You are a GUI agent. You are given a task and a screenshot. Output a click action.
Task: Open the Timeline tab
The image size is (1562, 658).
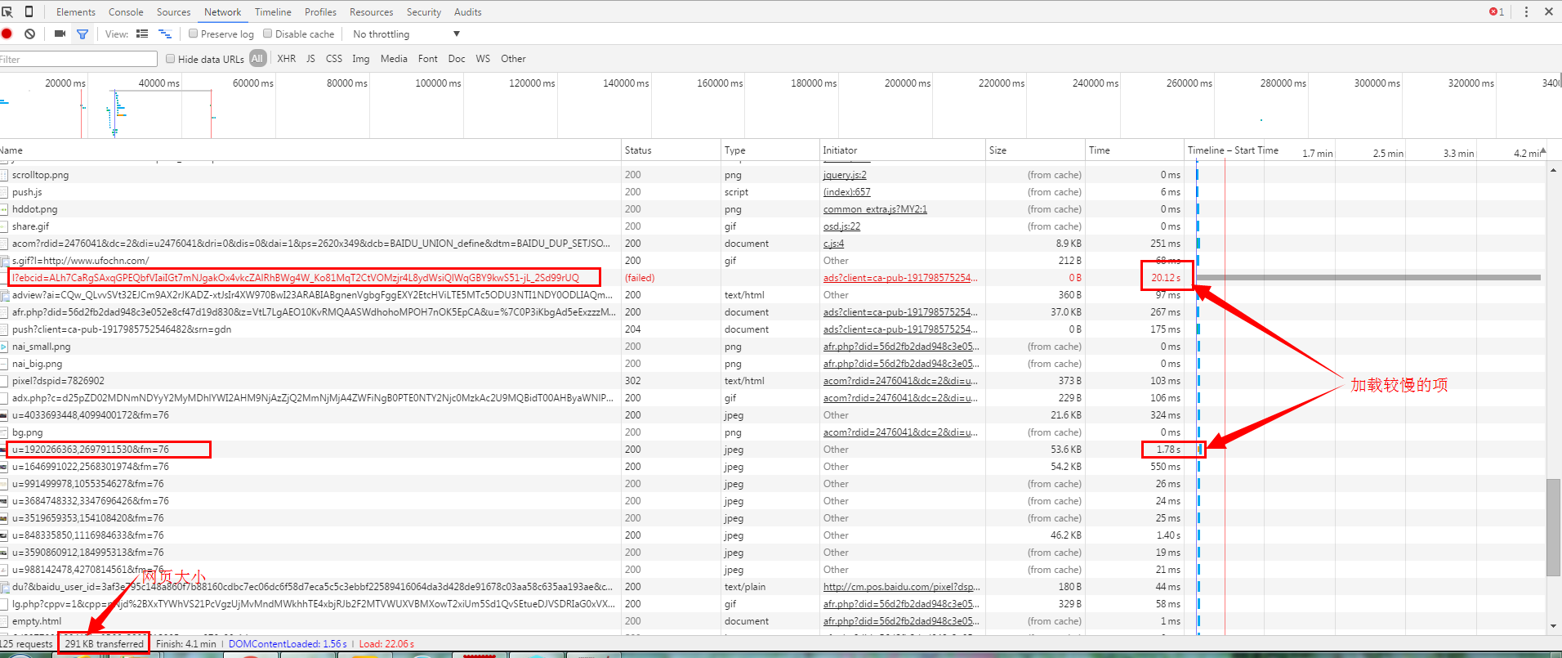[x=273, y=11]
